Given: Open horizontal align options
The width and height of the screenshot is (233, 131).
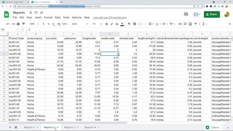Looking at the screenshot, I should [151, 24].
